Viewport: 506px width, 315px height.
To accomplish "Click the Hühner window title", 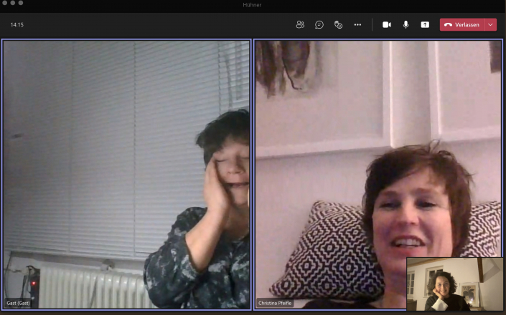I will click(253, 6).
